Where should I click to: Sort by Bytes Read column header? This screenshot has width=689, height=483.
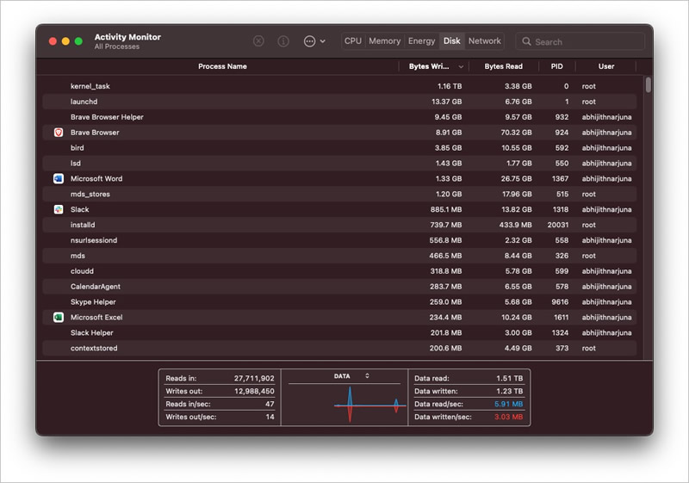(504, 66)
